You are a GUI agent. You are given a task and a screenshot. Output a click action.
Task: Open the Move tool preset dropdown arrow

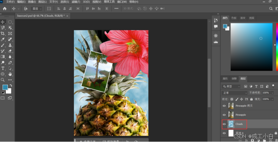(19, 9)
